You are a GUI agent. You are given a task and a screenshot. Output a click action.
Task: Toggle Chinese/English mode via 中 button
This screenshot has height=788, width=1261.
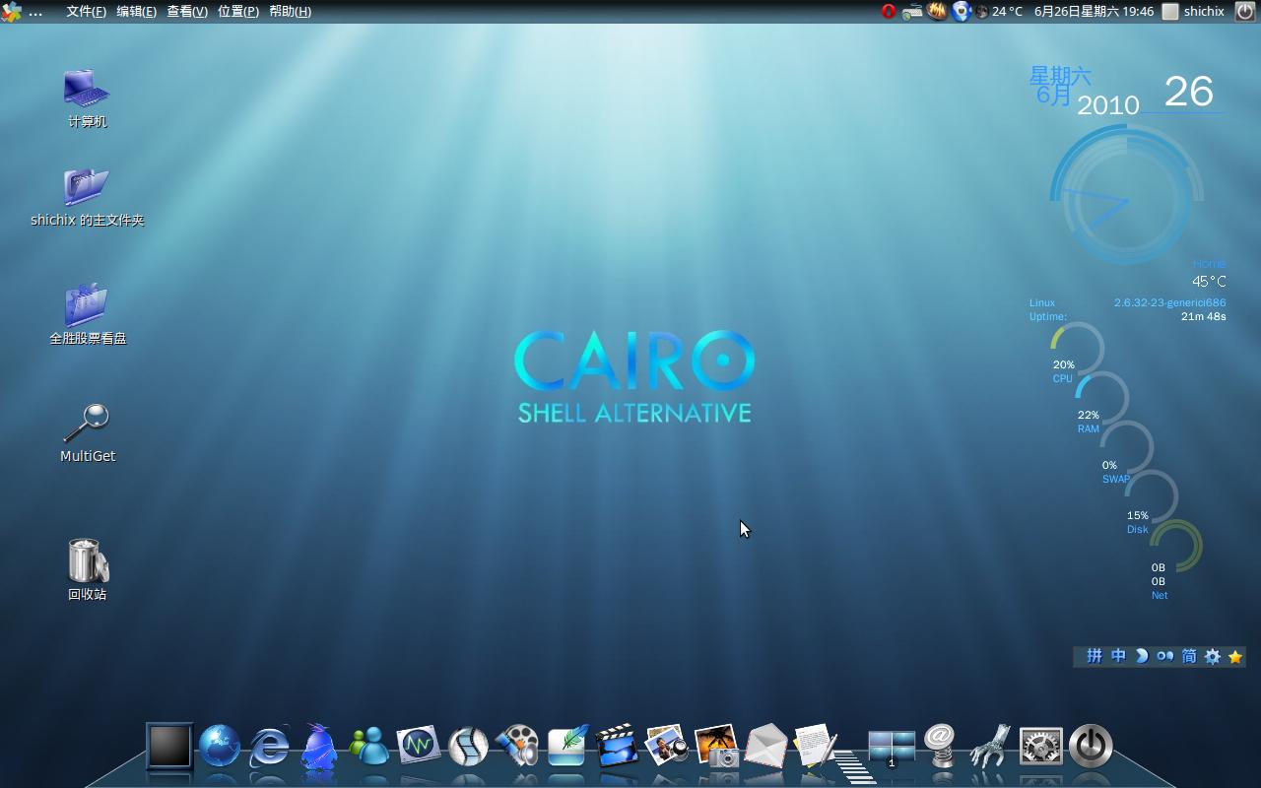[1118, 656]
